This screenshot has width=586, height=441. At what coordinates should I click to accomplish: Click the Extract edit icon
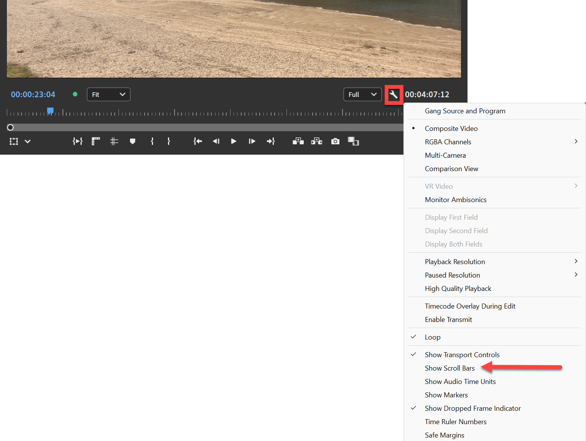pyautogui.click(x=316, y=141)
